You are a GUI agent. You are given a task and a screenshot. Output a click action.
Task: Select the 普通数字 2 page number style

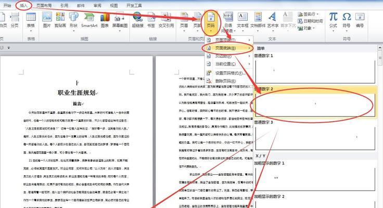click(315, 102)
